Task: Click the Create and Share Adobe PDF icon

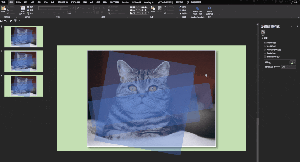Action: point(197,8)
